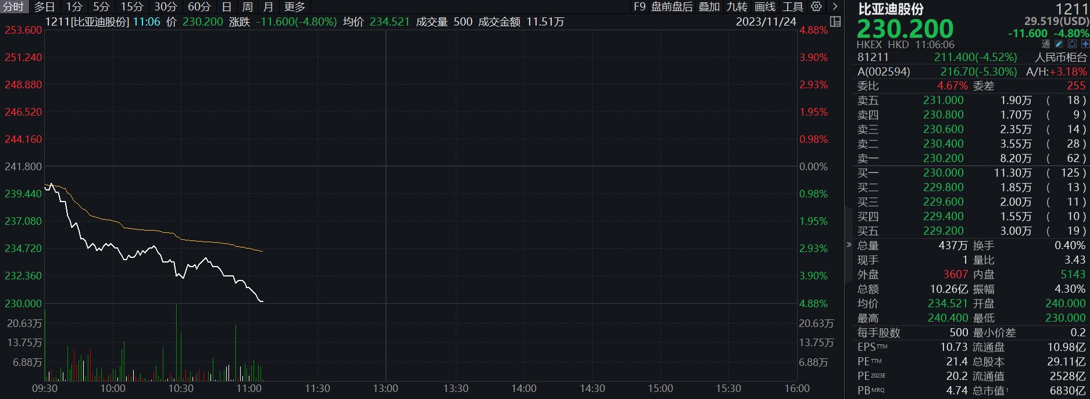The image size is (1090, 399).
Task: Click the tallest green volume bar near 10:30
Action: pos(176,342)
